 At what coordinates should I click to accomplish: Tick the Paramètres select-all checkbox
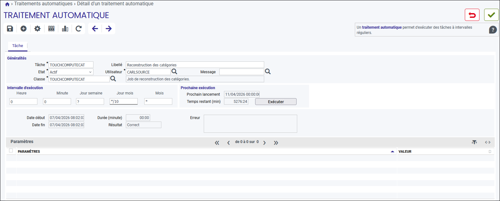pos(11,151)
